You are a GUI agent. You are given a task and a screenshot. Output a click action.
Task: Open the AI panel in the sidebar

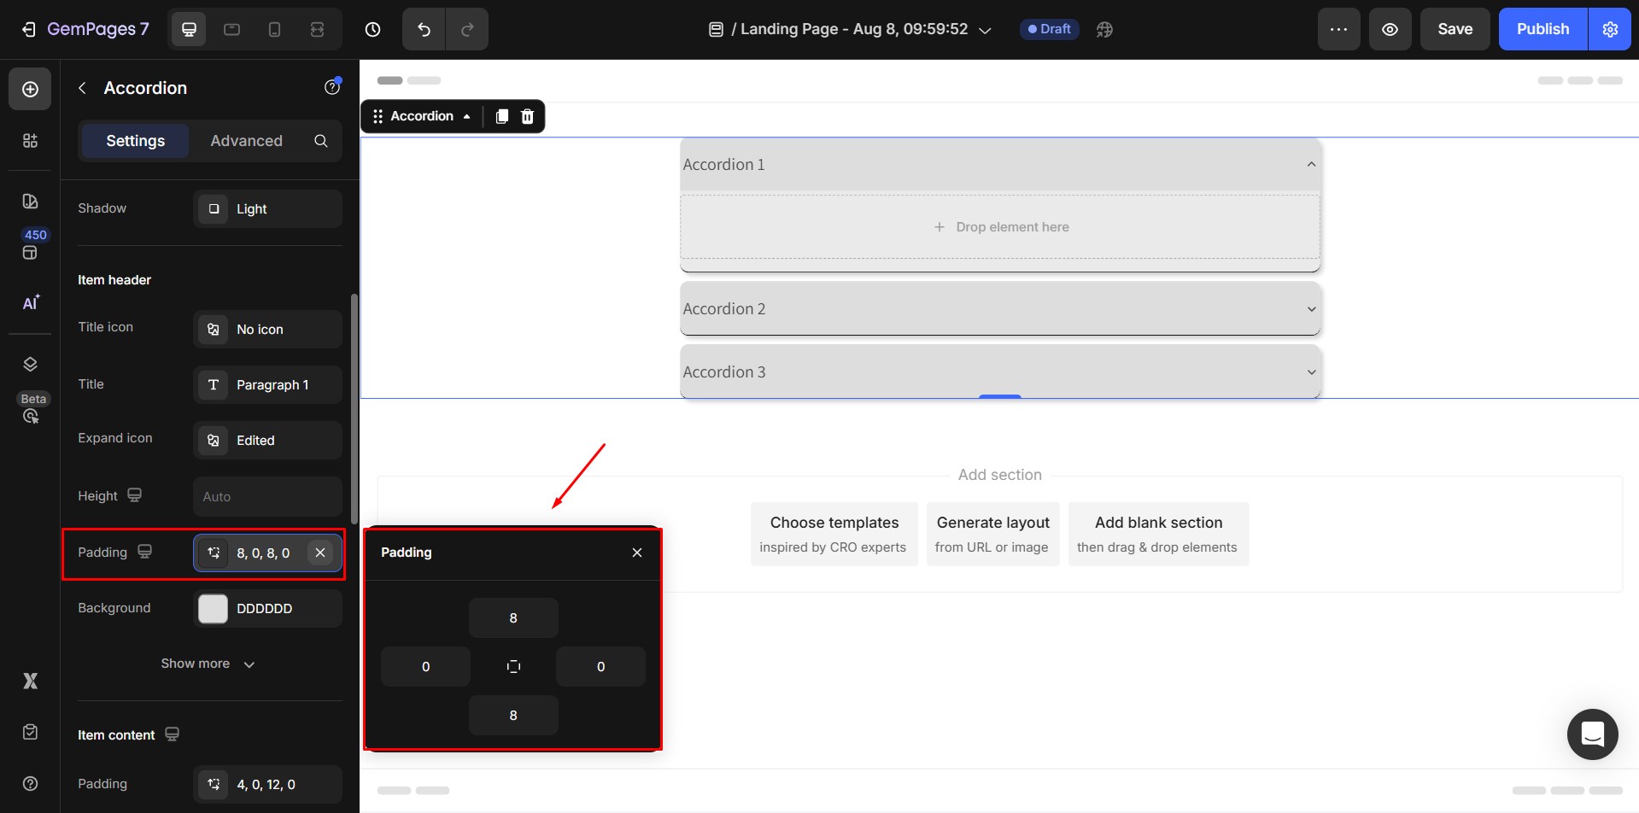[30, 303]
